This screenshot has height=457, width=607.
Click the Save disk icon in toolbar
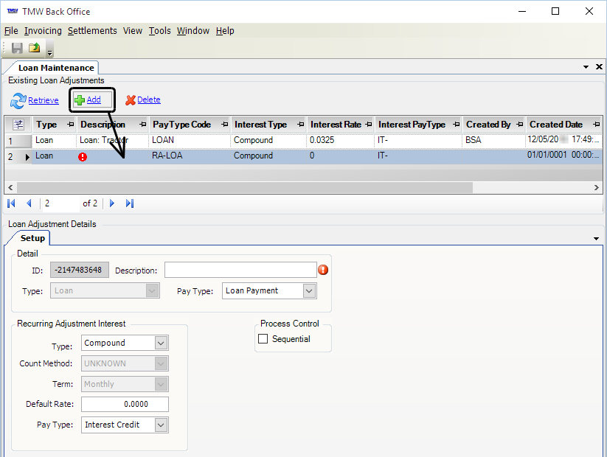coord(16,49)
